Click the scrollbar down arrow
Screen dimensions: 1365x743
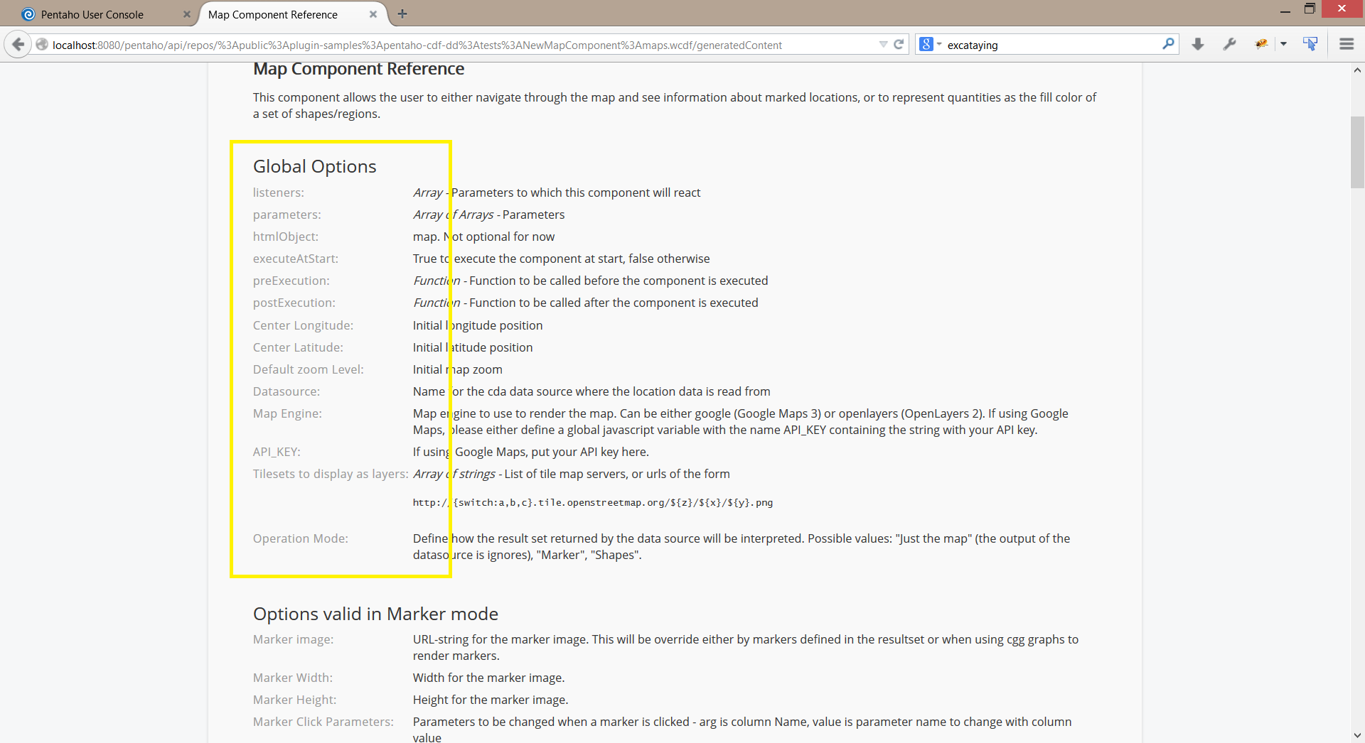(x=1357, y=736)
